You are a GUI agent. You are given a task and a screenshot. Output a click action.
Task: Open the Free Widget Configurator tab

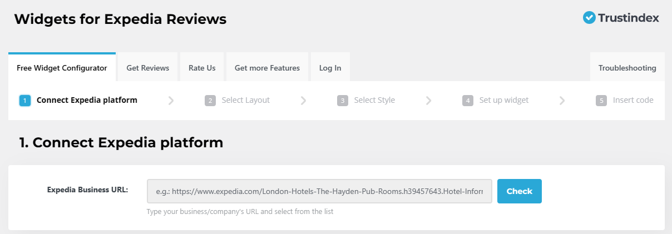(62, 68)
